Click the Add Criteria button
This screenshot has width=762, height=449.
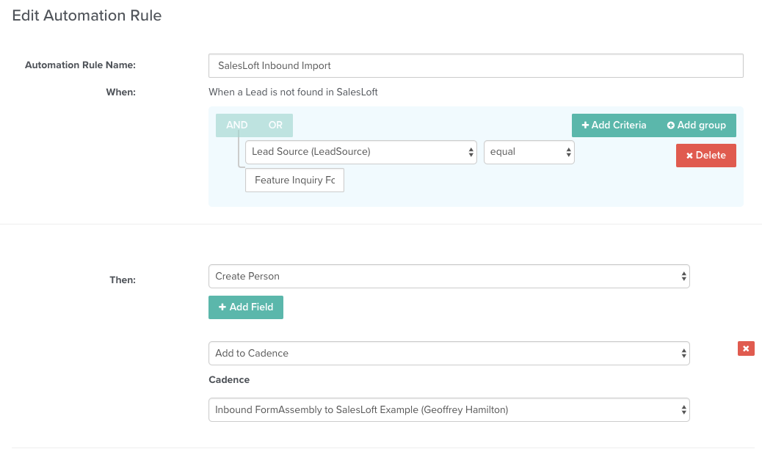614,125
